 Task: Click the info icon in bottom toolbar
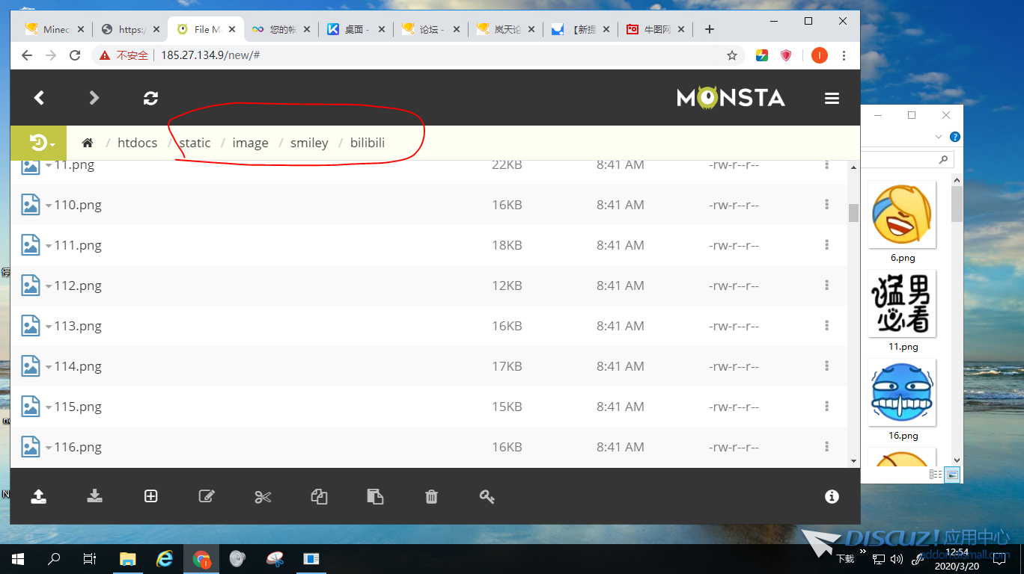[832, 496]
